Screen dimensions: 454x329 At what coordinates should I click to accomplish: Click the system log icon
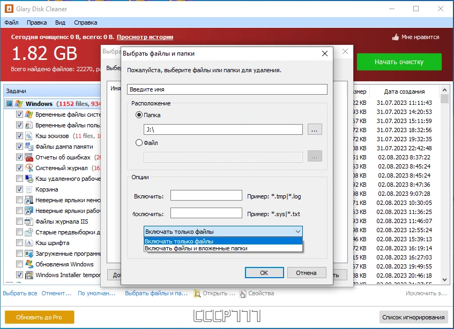(28, 168)
